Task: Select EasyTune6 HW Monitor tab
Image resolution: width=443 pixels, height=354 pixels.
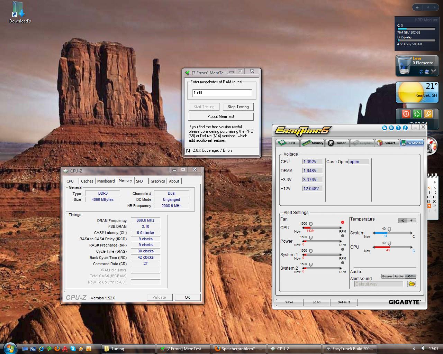Action: click(x=412, y=143)
